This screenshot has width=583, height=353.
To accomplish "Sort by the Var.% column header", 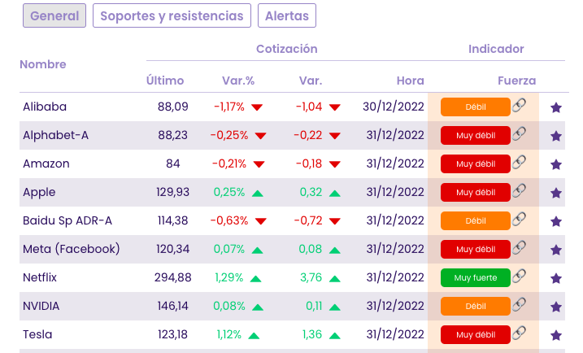I will coord(238,81).
